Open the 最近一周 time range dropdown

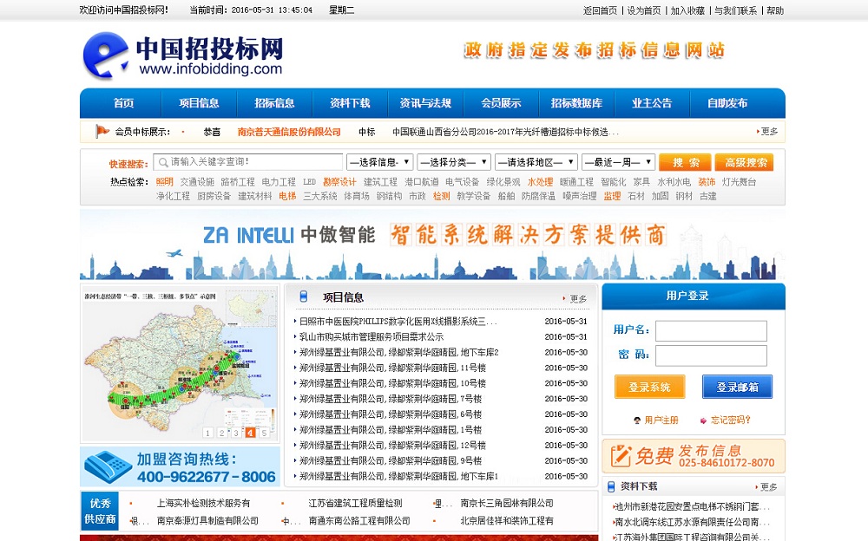[x=617, y=162]
